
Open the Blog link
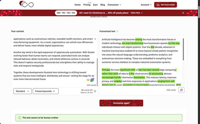[103, 5]
